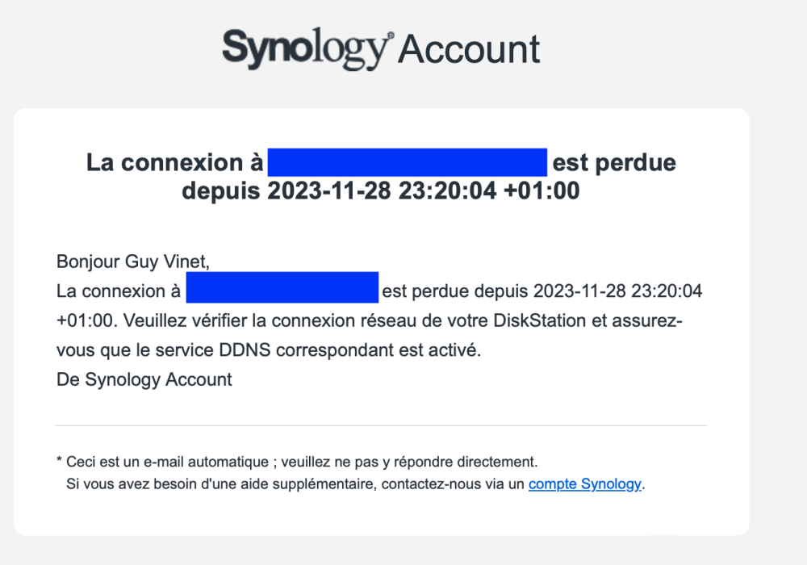
Task: Click the redacted hostname in the heading
Action: (x=407, y=162)
